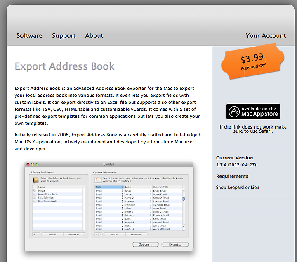This screenshot has width=297, height=262.
Task: Go to the Support page
Action: point(64,35)
